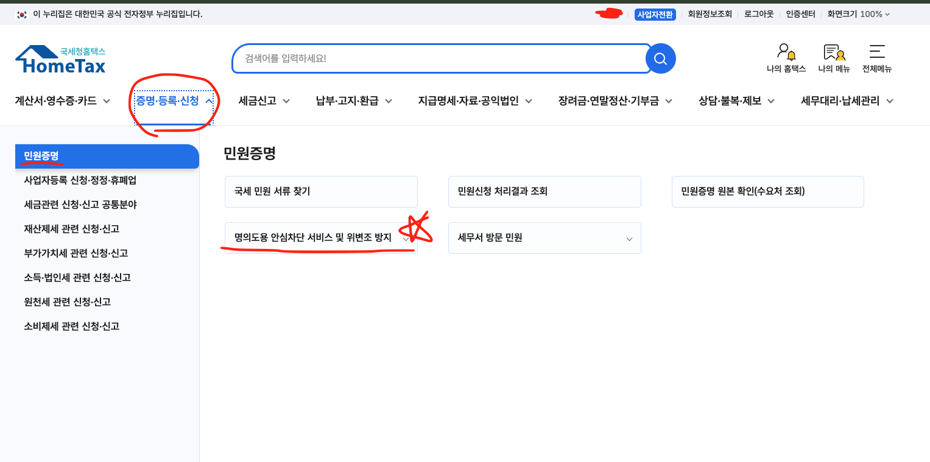Click the Korean flag icon
Viewport: 930px width, 462px height.
pos(22,14)
